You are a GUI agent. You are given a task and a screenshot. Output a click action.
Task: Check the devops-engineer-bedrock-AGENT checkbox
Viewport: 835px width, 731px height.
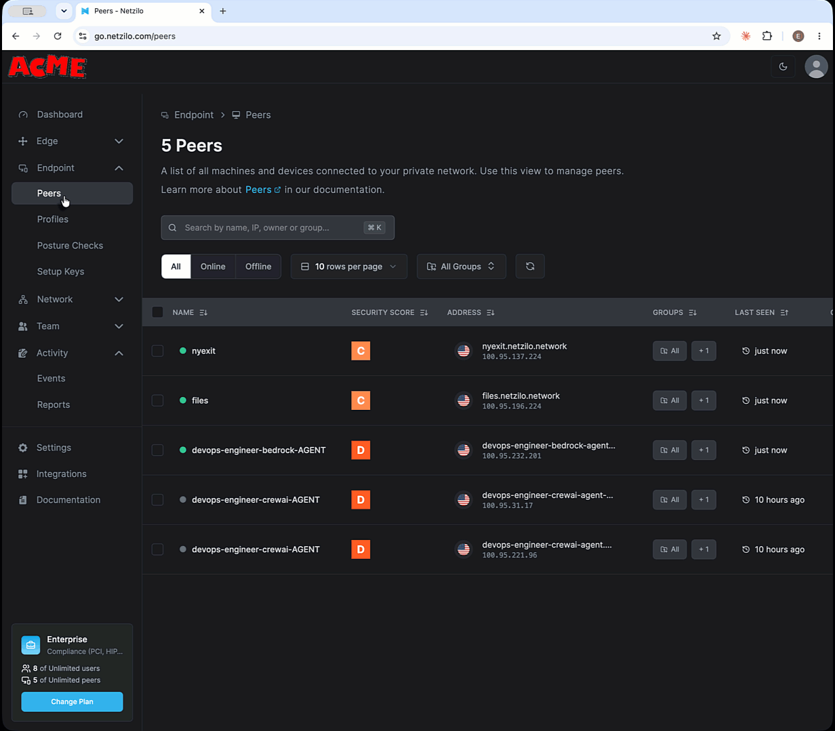(x=157, y=450)
